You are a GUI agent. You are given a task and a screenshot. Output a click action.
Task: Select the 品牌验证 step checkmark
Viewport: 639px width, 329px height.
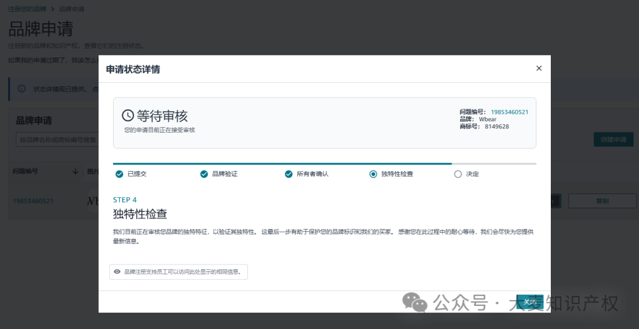click(204, 174)
